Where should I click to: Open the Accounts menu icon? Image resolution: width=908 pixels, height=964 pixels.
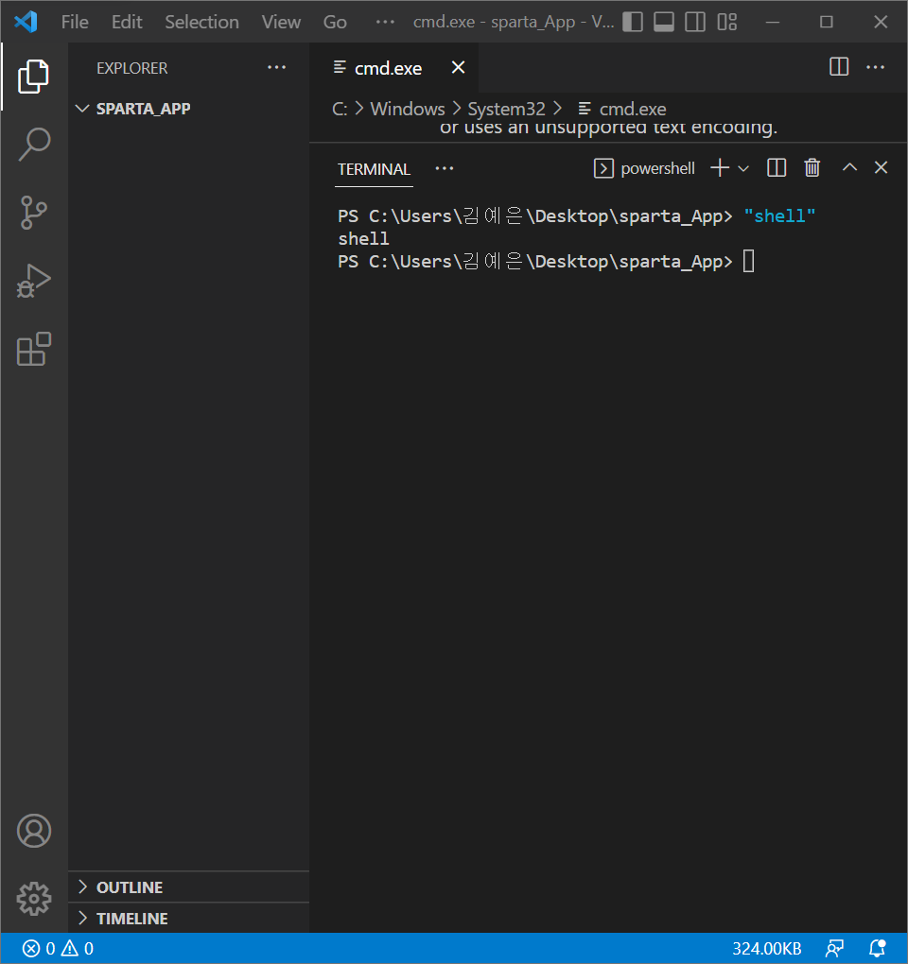click(34, 831)
